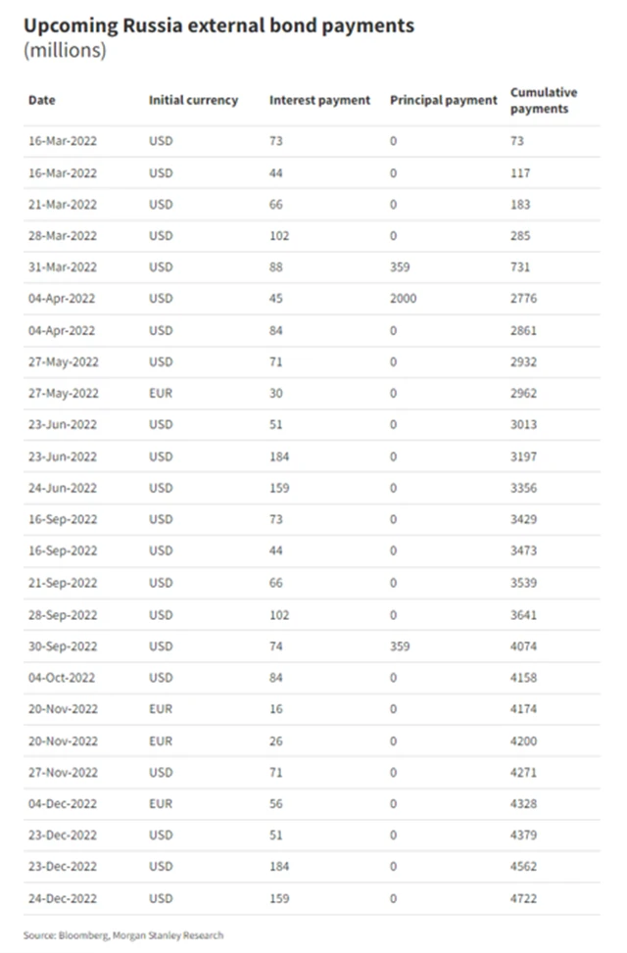Click the cumulative total 4074

(524, 646)
